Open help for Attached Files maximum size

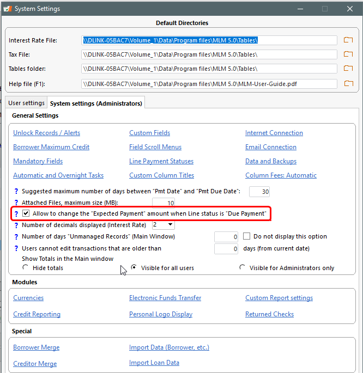tap(16, 203)
